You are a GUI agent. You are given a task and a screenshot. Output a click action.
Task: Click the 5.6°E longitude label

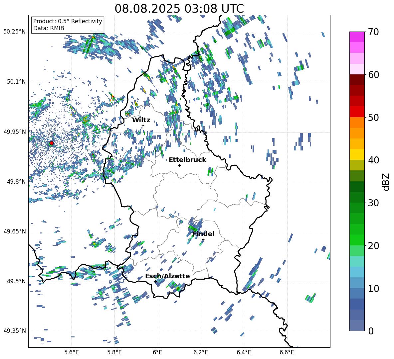coord(71,353)
